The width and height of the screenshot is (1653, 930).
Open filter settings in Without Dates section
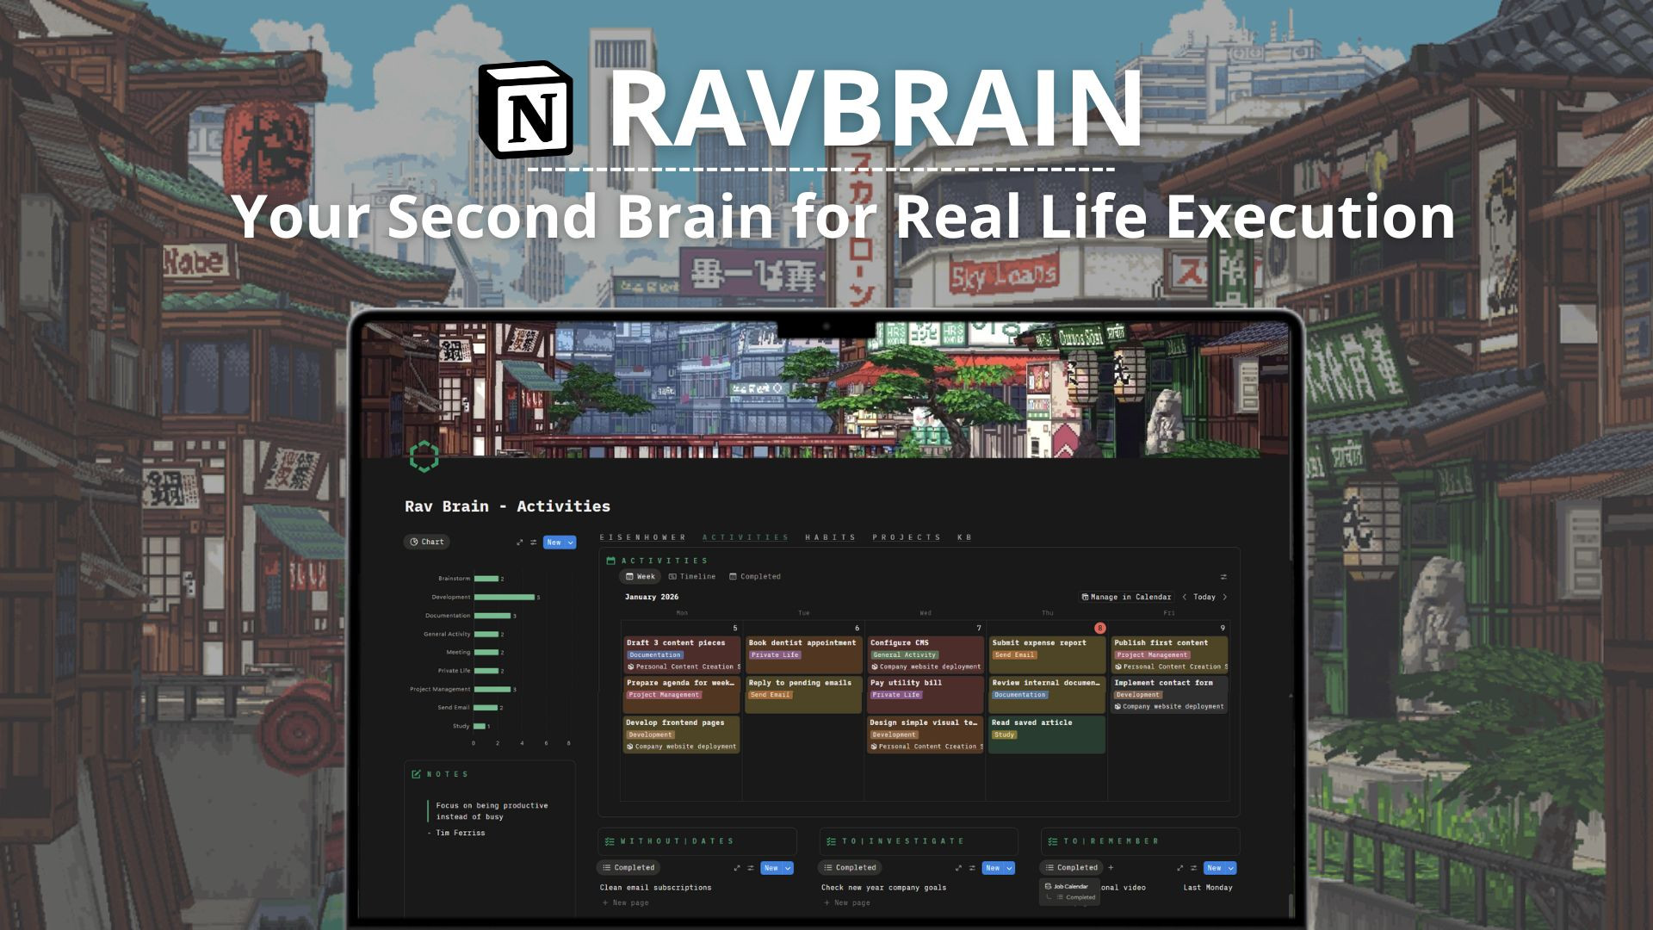pos(750,868)
